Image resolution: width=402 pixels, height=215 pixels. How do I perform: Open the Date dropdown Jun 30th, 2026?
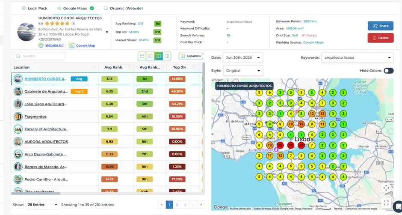(x=243, y=57)
